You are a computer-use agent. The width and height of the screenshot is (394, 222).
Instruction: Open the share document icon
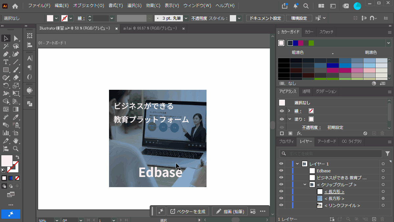tap(285, 6)
